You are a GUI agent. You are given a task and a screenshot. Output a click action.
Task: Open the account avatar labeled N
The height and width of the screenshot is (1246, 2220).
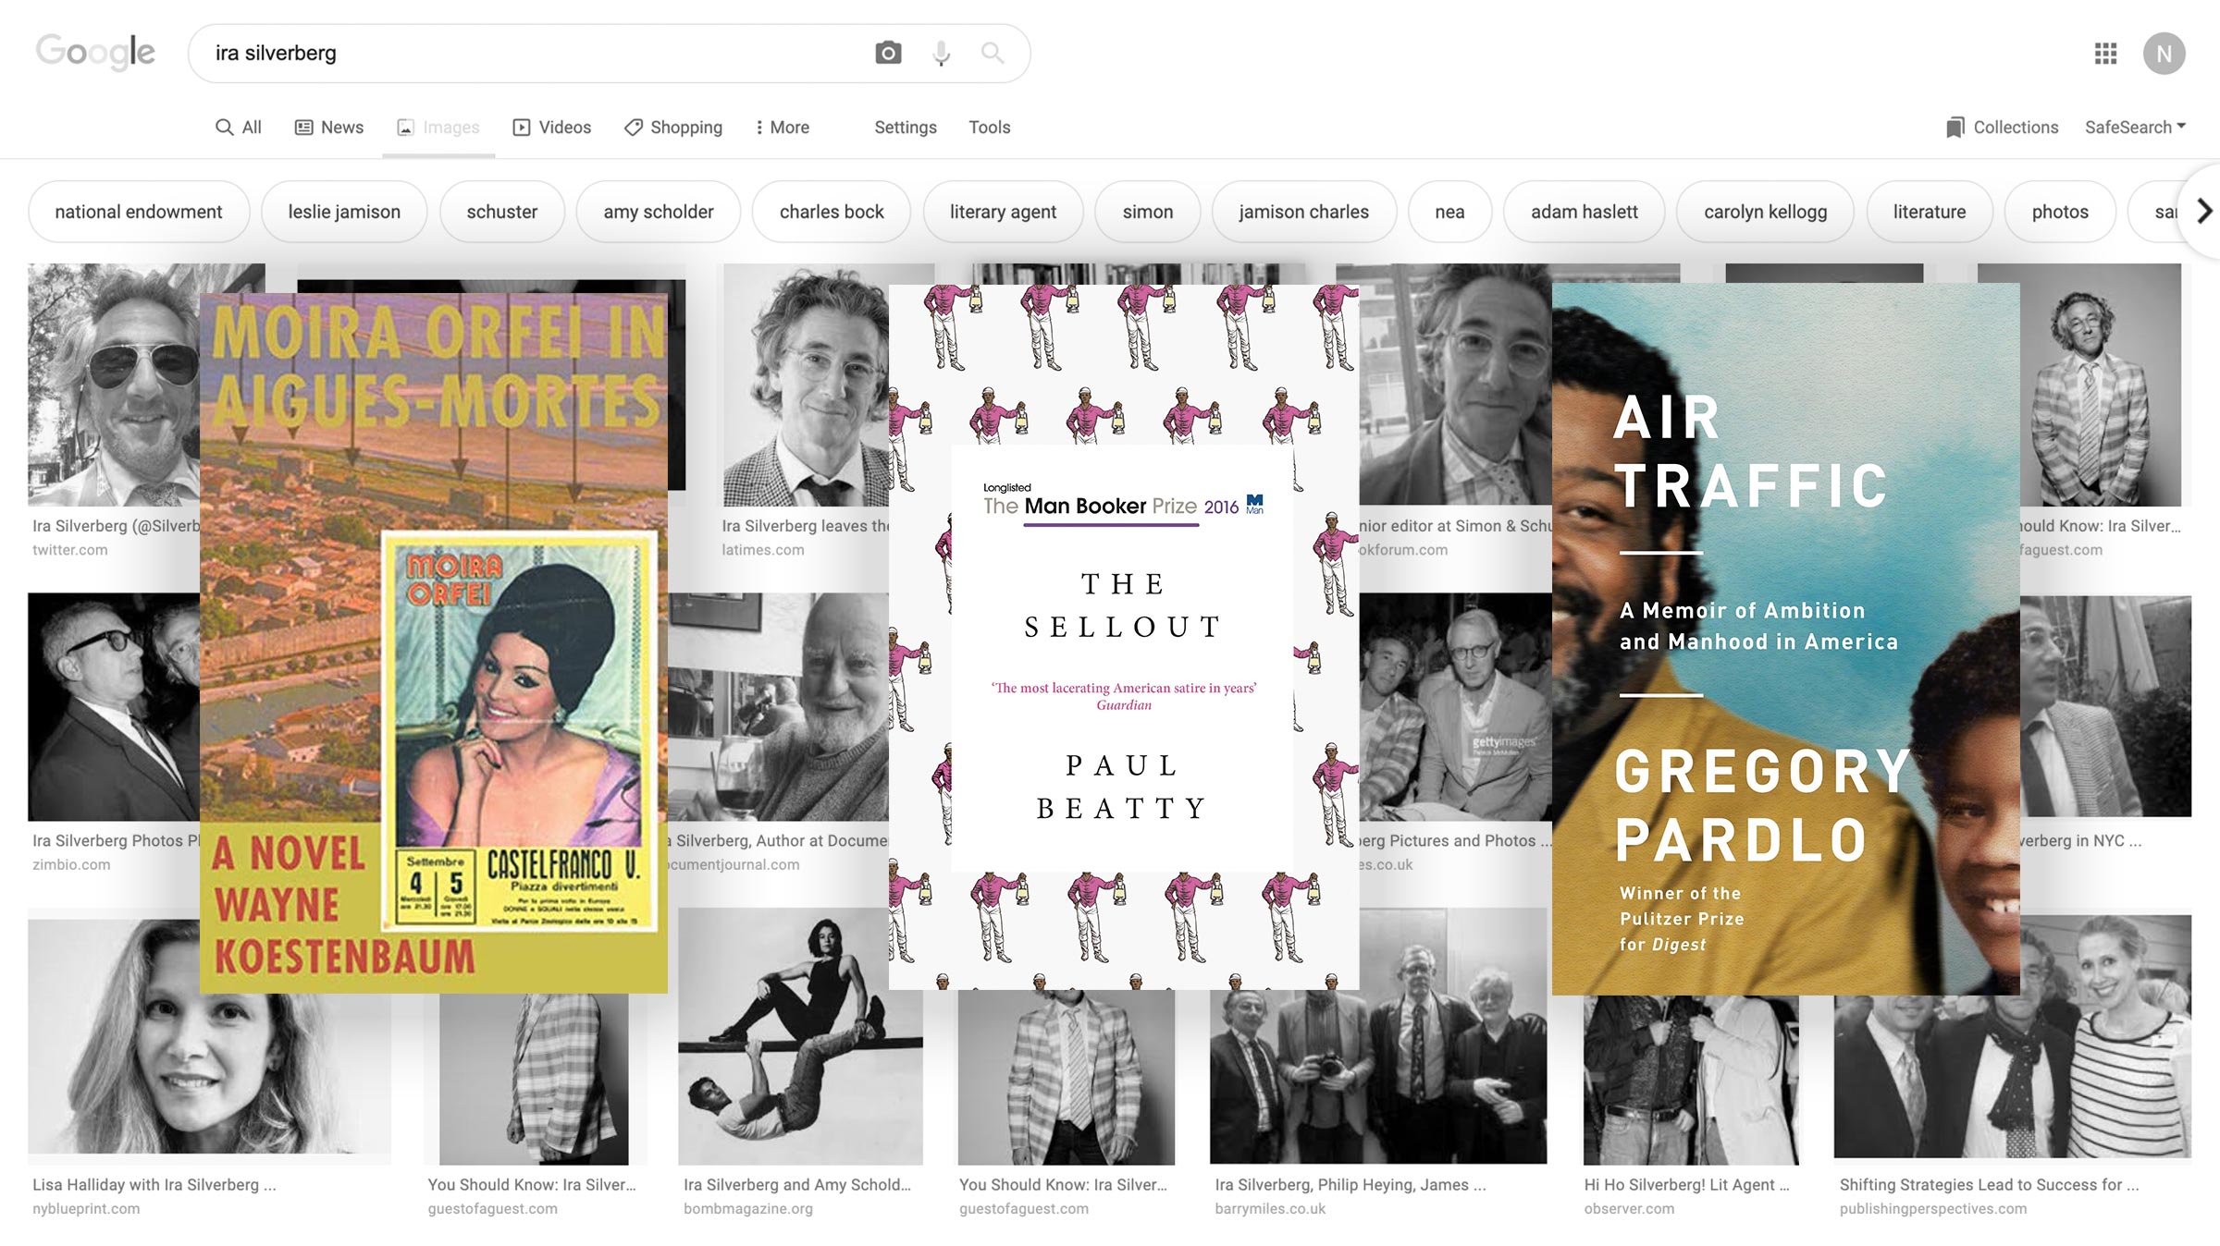pos(2164,54)
